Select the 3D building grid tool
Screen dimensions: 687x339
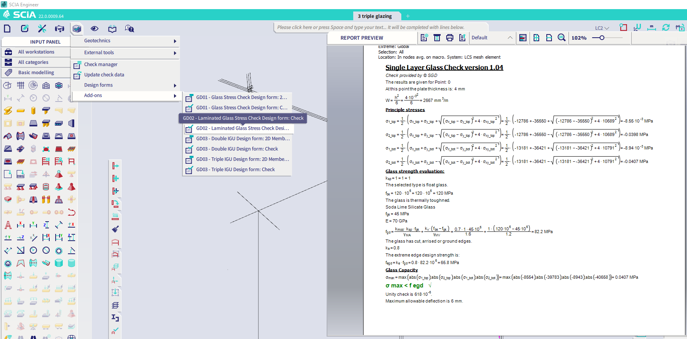tap(46, 85)
